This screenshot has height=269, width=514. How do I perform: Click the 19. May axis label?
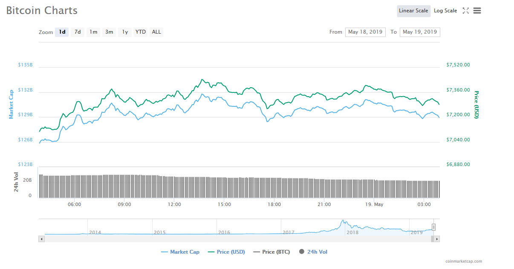pyautogui.click(x=374, y=204)
